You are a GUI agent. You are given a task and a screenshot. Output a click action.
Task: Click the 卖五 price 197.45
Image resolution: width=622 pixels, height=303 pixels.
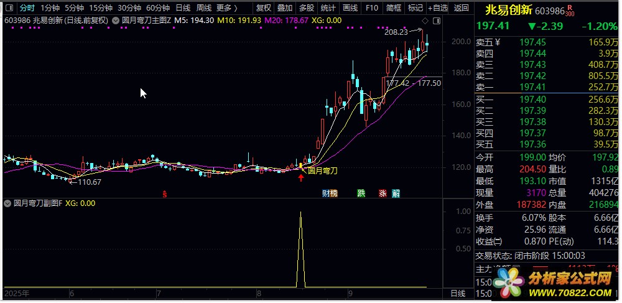(x=533, y=42)
